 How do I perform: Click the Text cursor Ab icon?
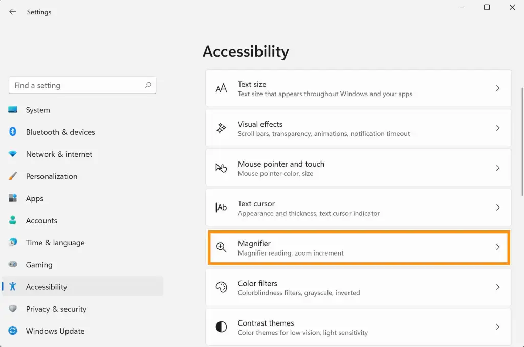coord(221,207)
